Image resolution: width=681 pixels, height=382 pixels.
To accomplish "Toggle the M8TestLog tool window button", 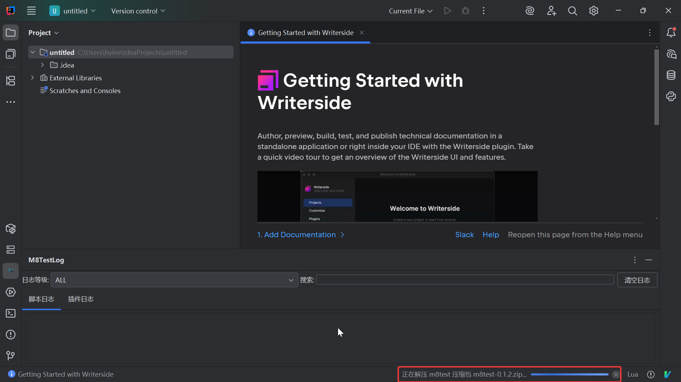I will [11, 271].
